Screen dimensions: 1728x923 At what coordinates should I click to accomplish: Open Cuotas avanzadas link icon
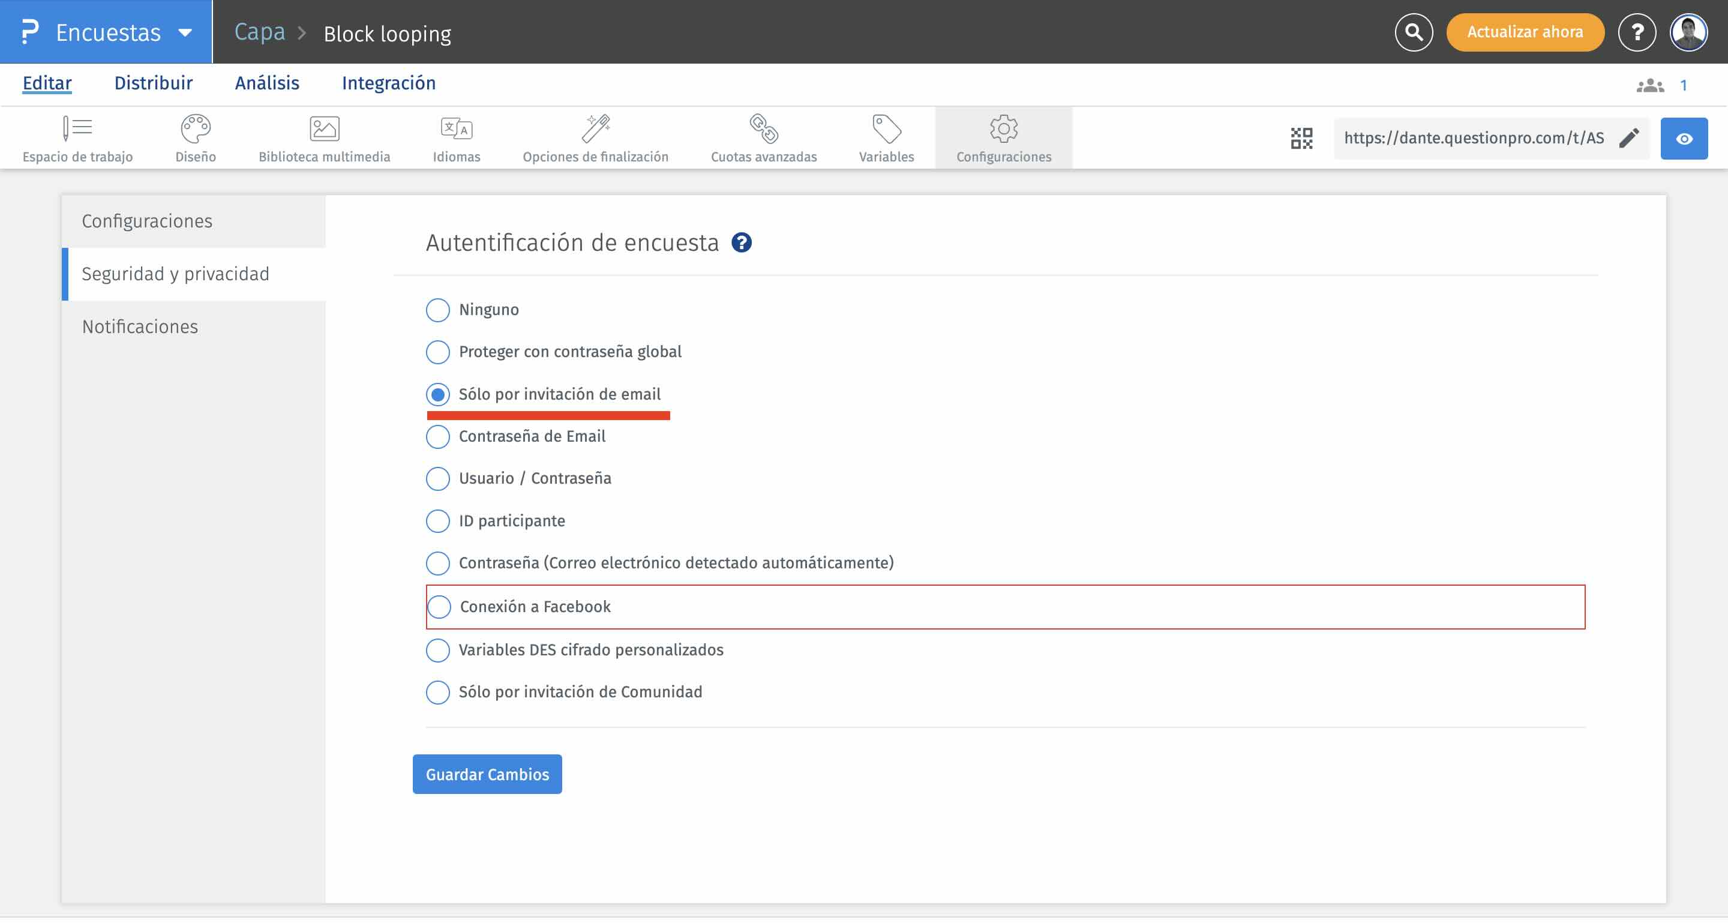tap(763, 129)
